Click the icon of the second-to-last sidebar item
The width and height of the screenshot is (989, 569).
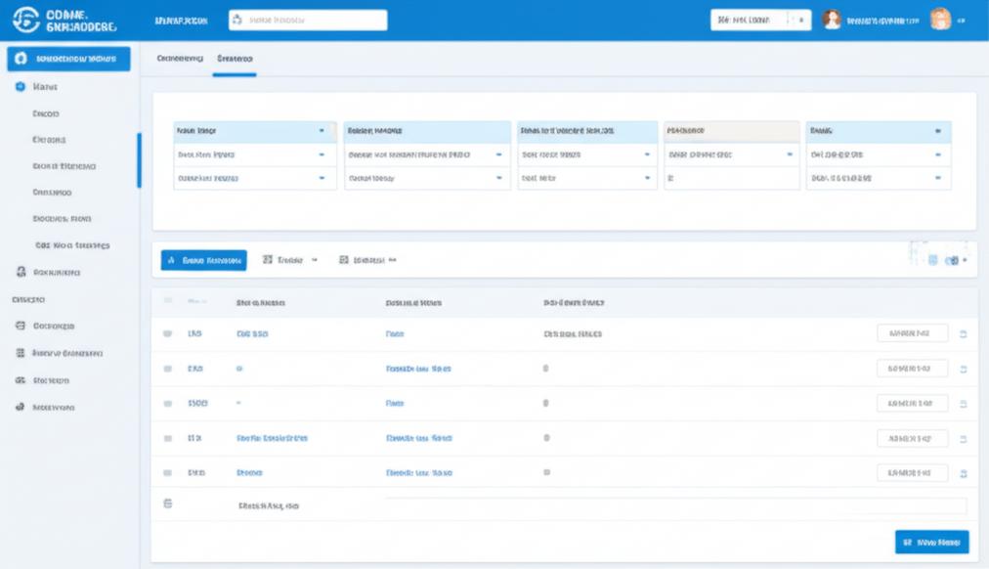pyautogui.click(x=20, y=379)
